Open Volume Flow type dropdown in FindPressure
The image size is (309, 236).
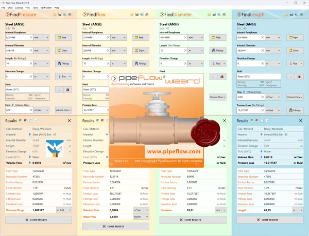tap(63, 110)
